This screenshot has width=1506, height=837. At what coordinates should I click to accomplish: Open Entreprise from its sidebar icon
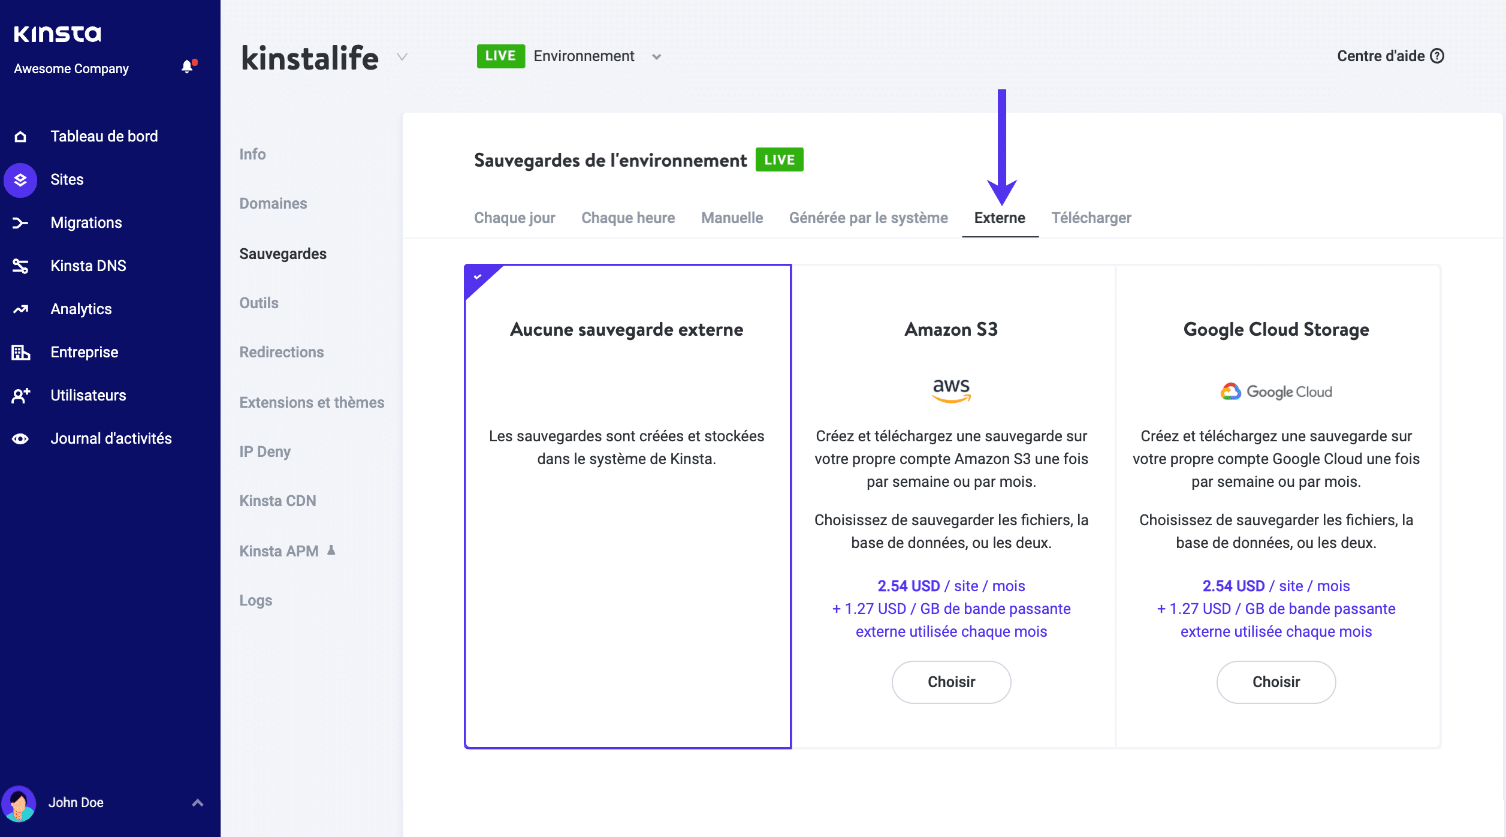[x=20, y=352]
